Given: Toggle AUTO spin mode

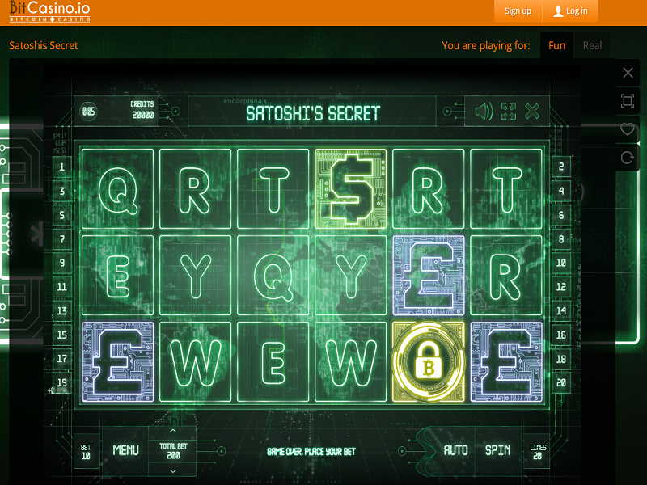Looking at the screenshot, I should [456, 450].
